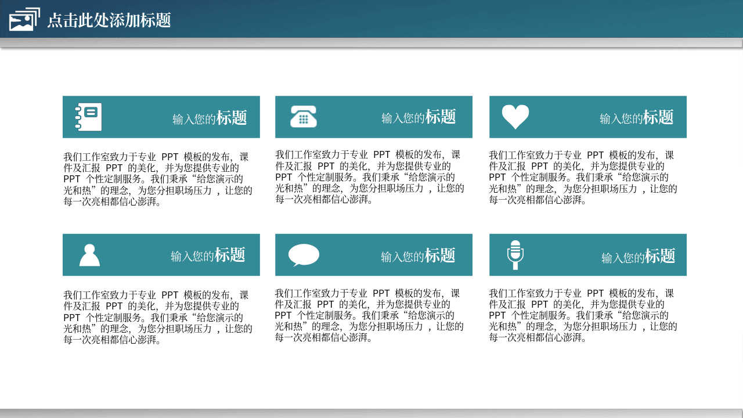743x418 pixels.
Task: Click the header title 点击此处添加标题
Action: point(109,20)
